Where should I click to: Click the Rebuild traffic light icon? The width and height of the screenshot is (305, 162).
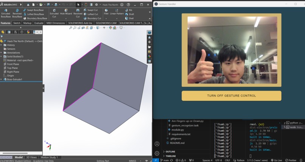tap(86, 5)
